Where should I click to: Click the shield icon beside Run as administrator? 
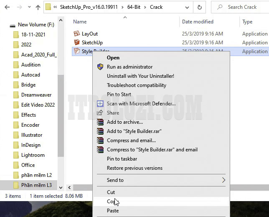click(x=100, y=67)
